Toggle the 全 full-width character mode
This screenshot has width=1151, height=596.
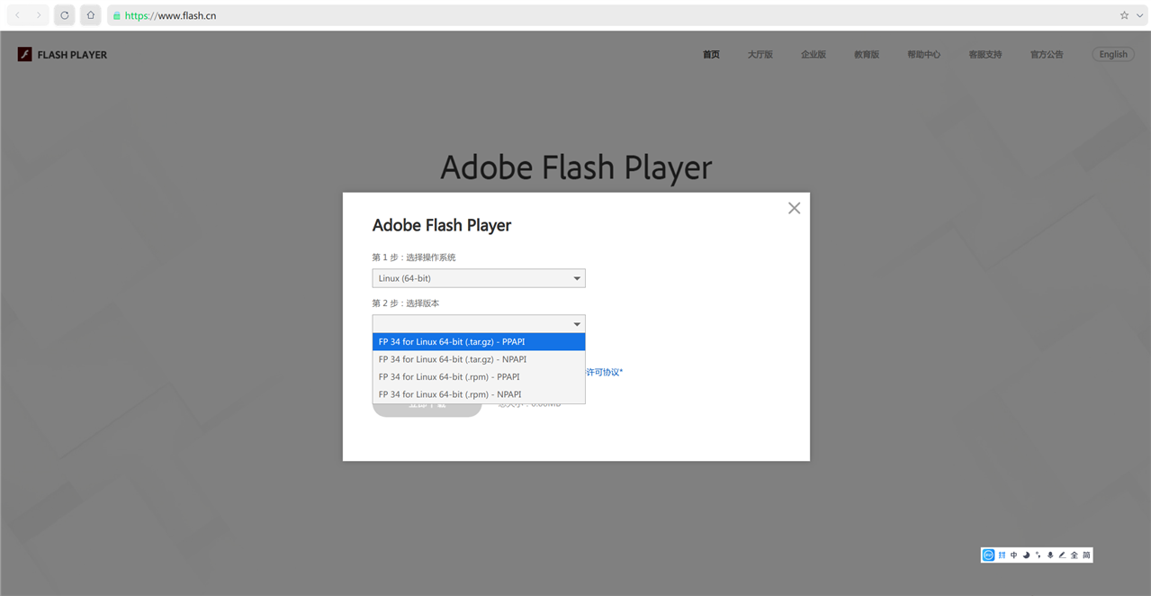coord(1075,555)
